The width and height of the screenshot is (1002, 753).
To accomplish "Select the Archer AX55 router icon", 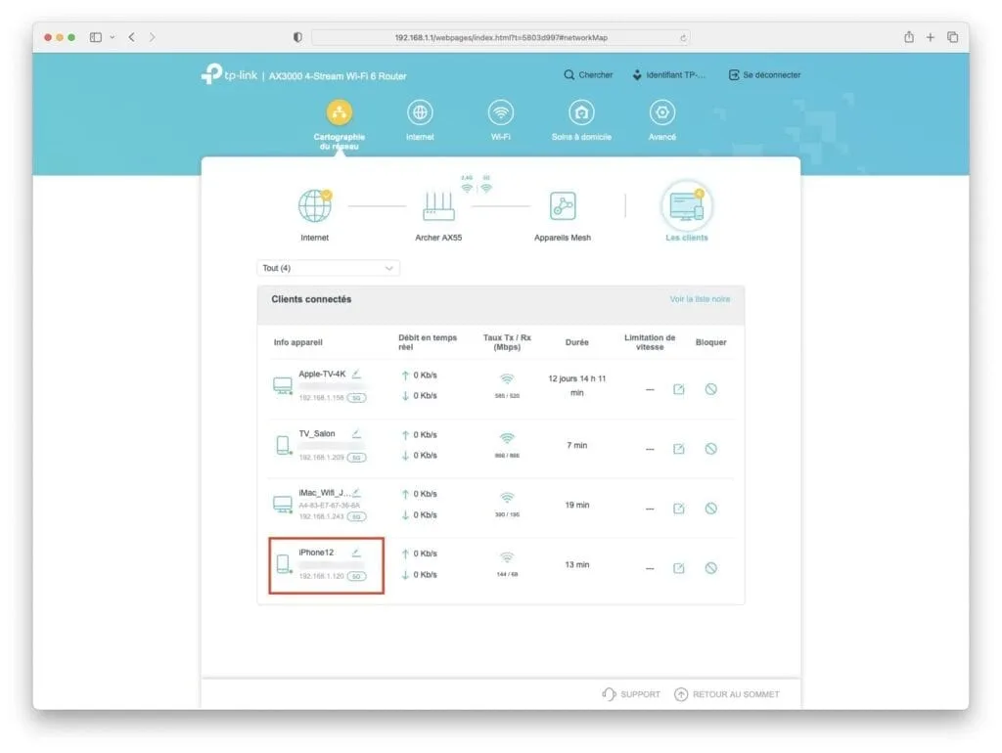I will tap(438, 205).
